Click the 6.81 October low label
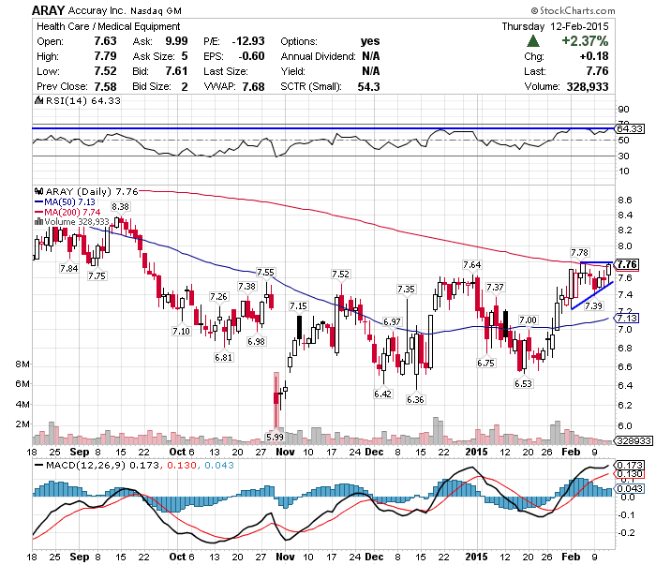 coord(223,358)
